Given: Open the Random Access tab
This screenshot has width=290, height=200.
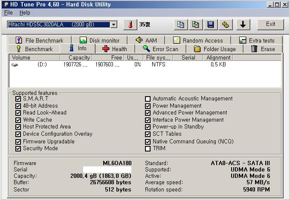Looking at the screenshot, I should coord(198,40).
